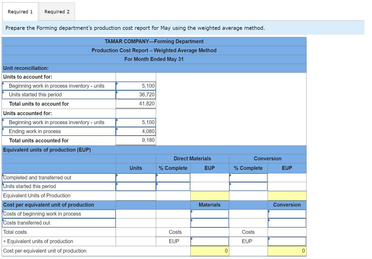Switch to the Required 1 tab
Viewport: 372px width, 259px height.
tap(20, 12)
